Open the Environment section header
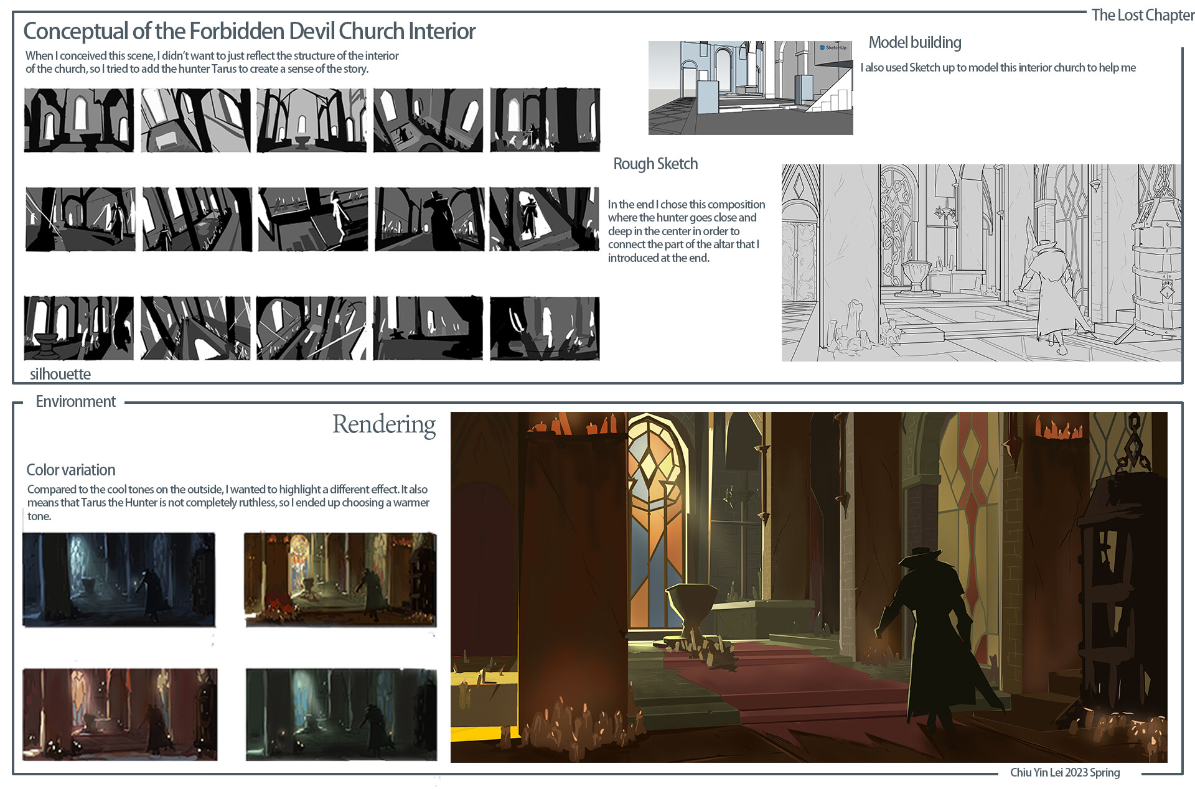Screen dimensions: 1195x789 click(x=75, y=401)
